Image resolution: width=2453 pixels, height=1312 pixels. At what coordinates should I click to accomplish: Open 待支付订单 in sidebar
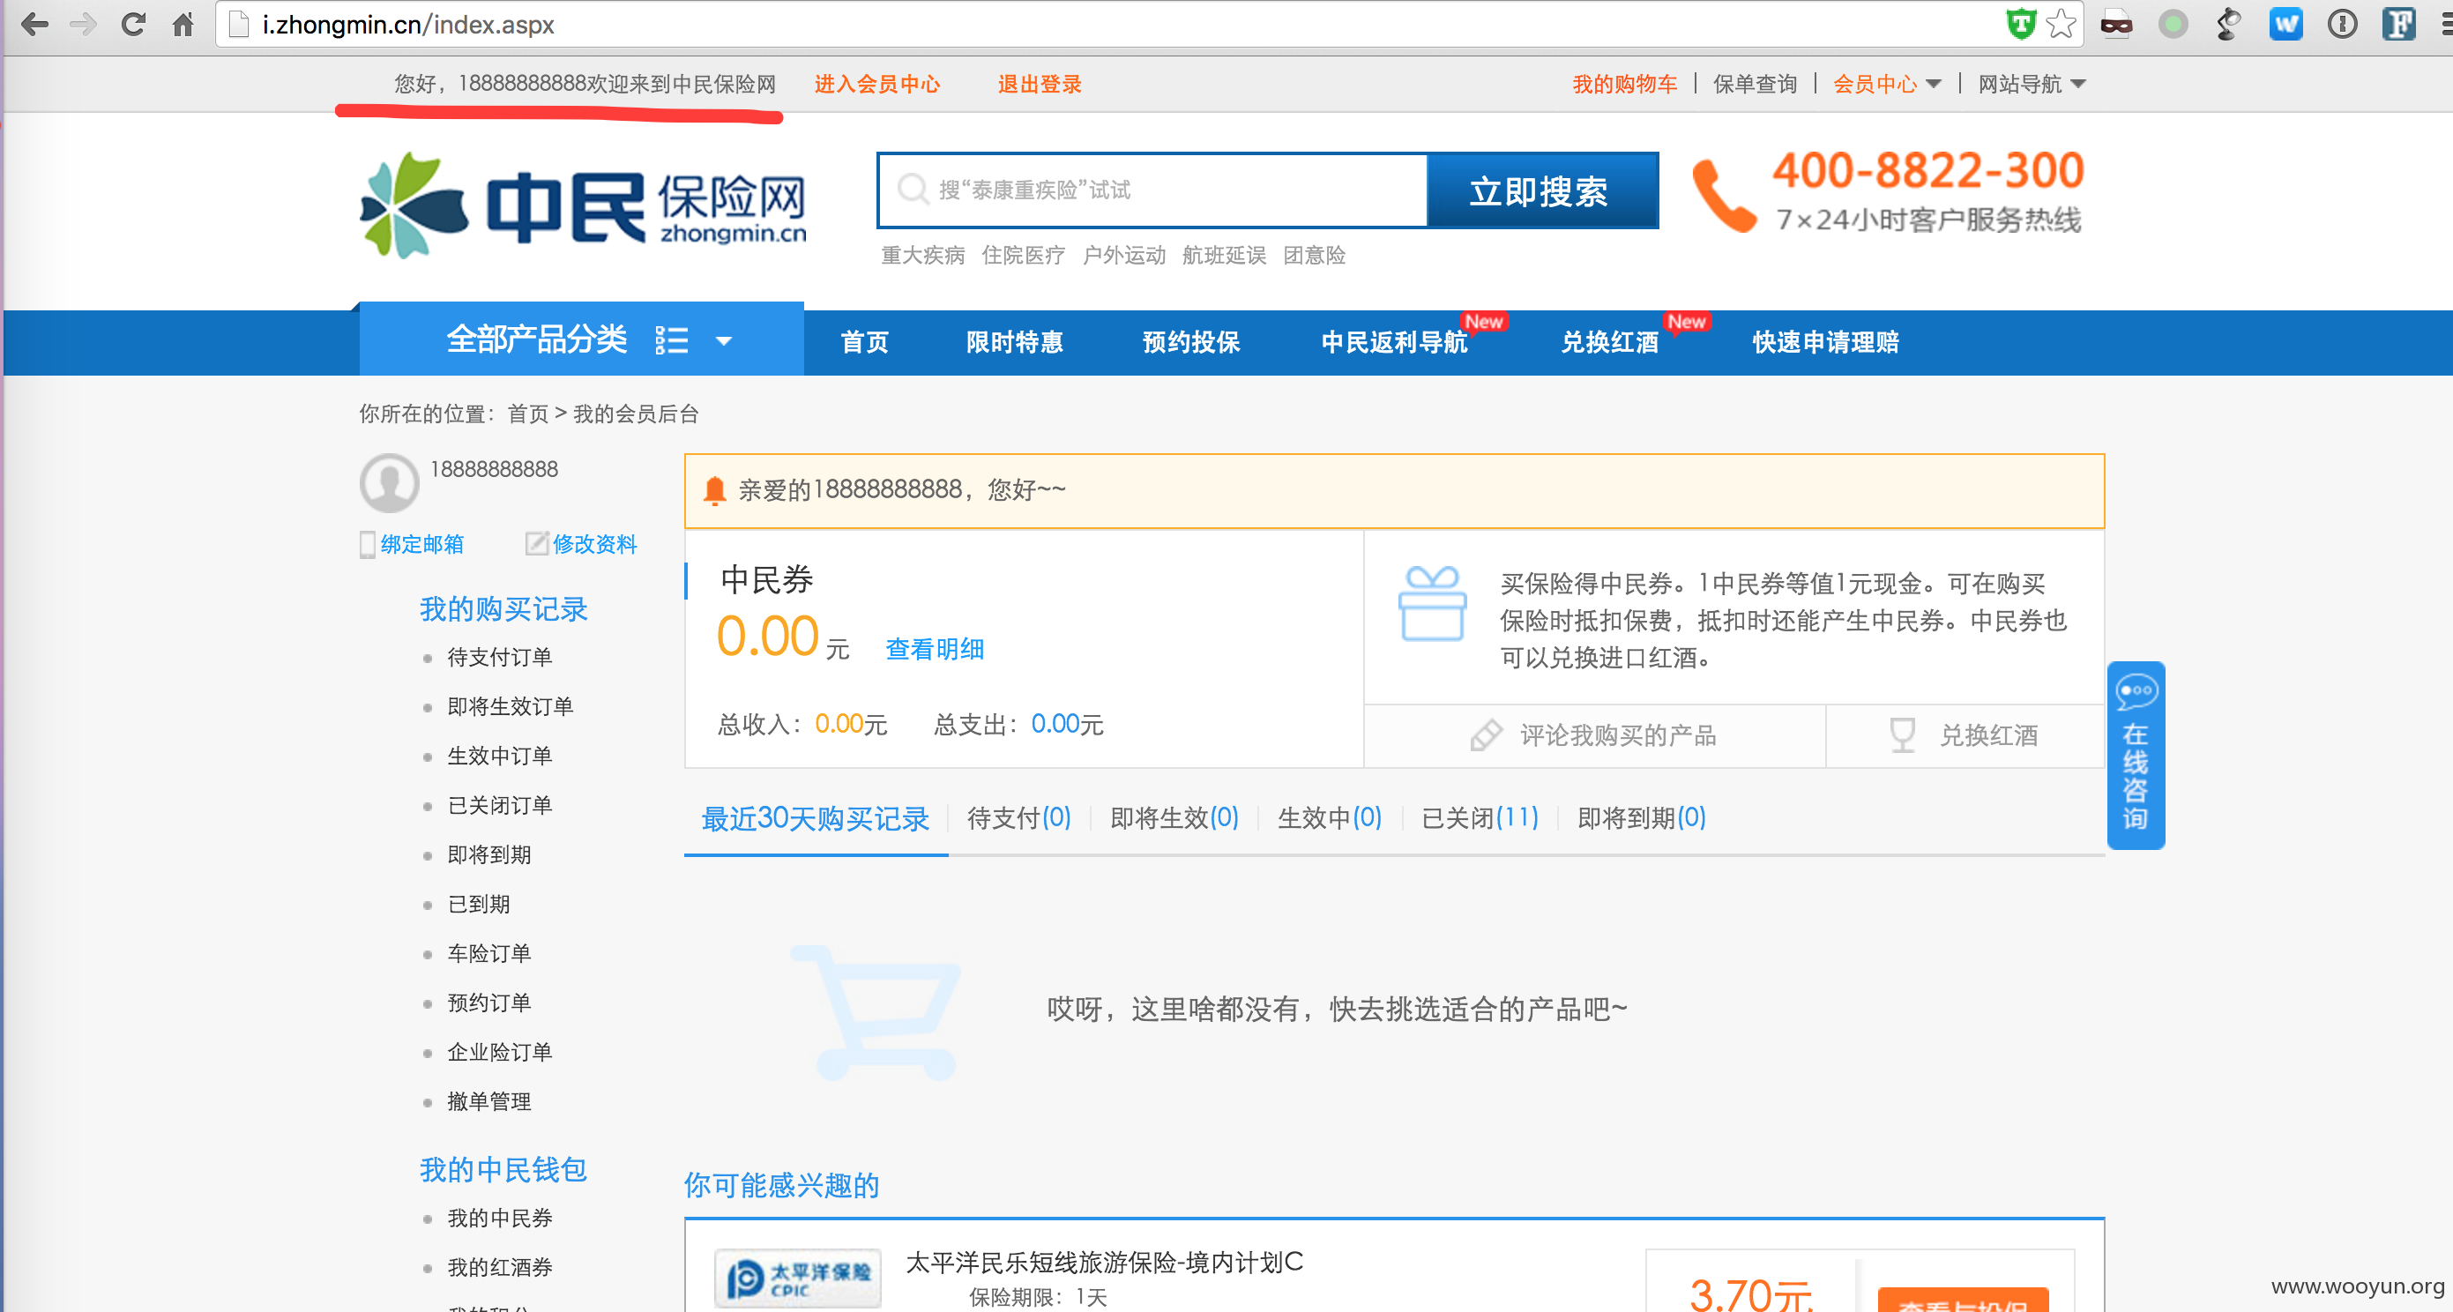[500, 657]
